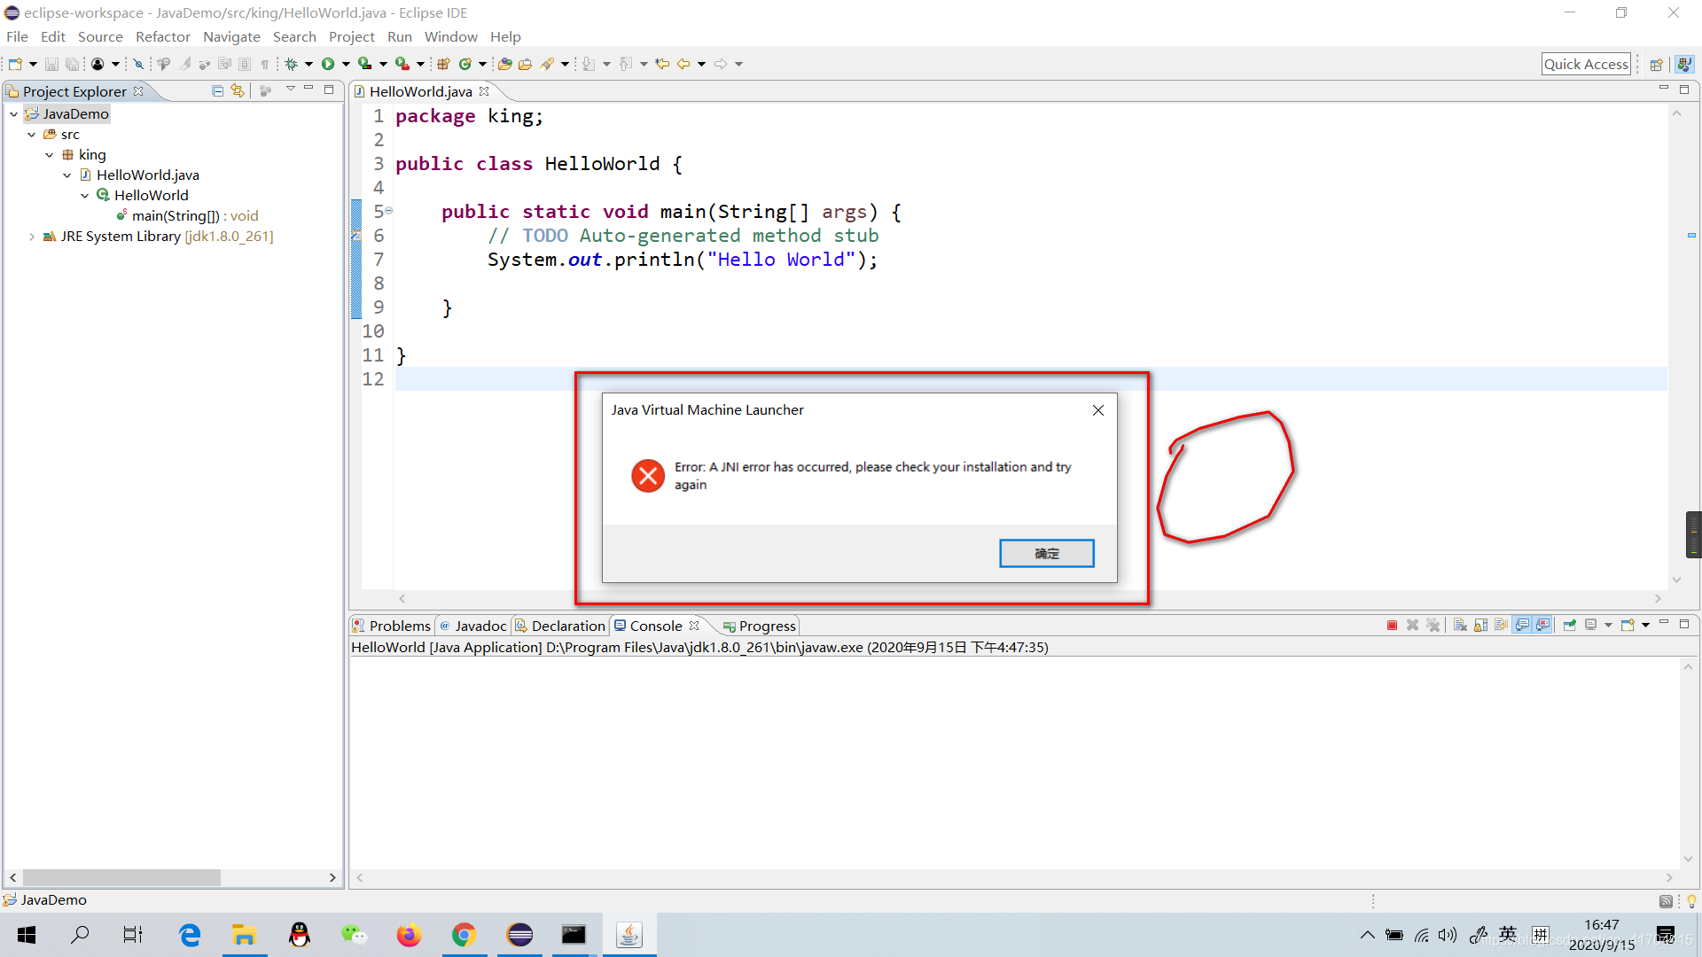Click the Run menu in Eclipse toolbar

(x=401, y=36)
